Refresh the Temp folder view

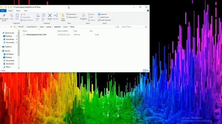click(118, 27)
